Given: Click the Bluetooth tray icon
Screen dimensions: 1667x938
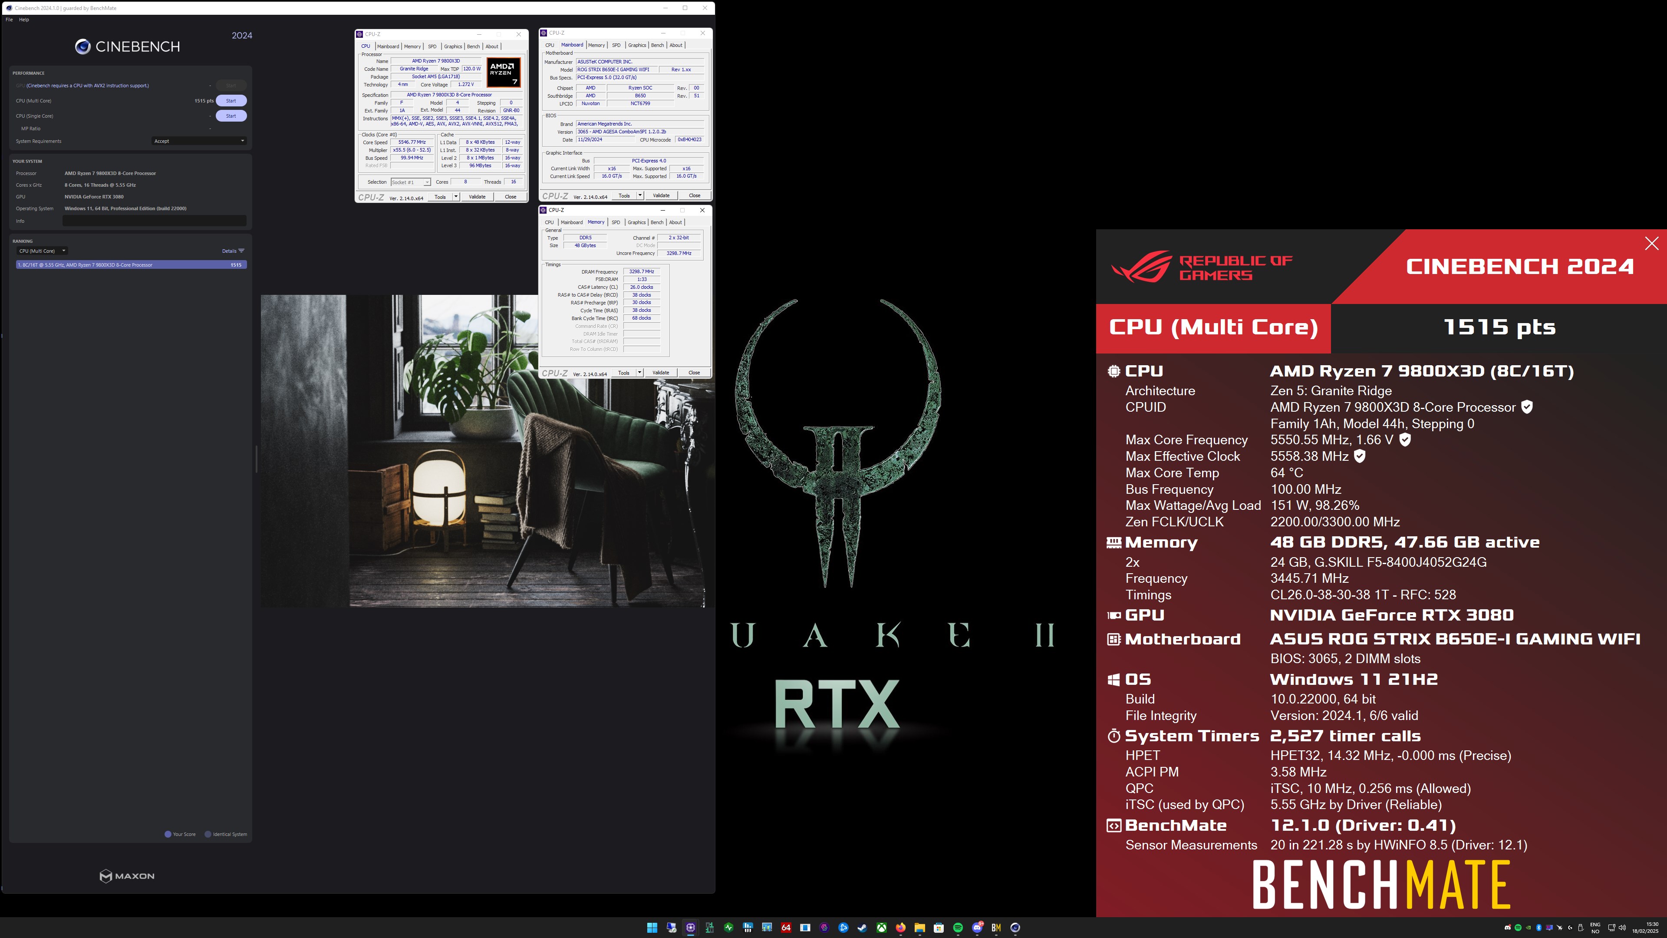Looking at the screenshot, I should point(1539,928).
